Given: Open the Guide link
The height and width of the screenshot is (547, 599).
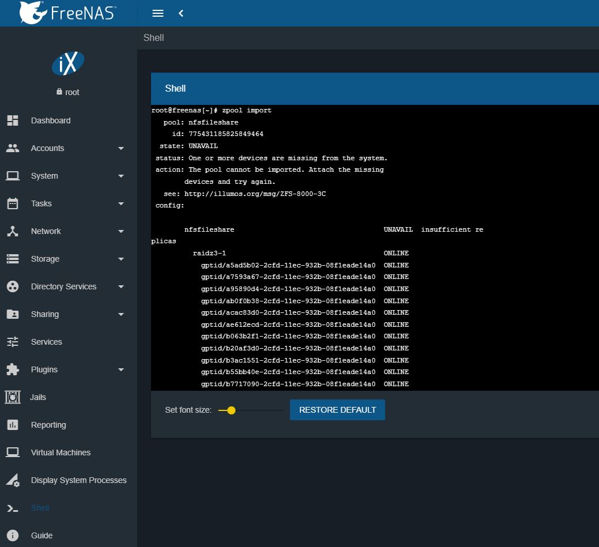Looking at the screenshot, I should pyautogui.click(x=42, y=535).
